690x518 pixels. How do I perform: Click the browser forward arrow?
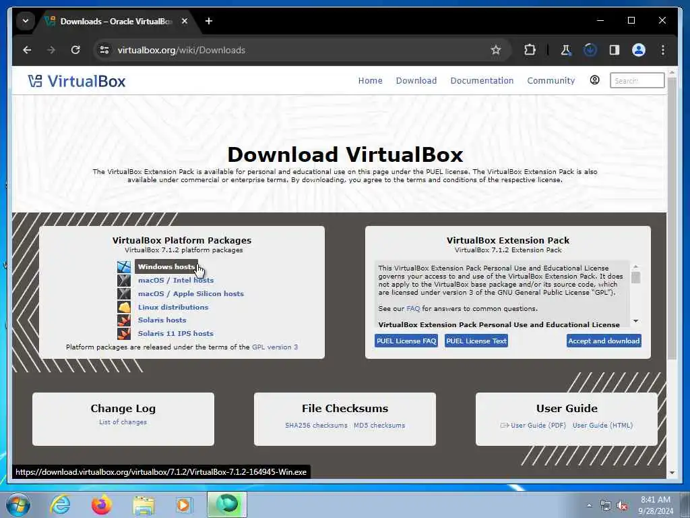(51, 50)
